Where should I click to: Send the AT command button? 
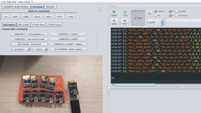pos(6,17)
